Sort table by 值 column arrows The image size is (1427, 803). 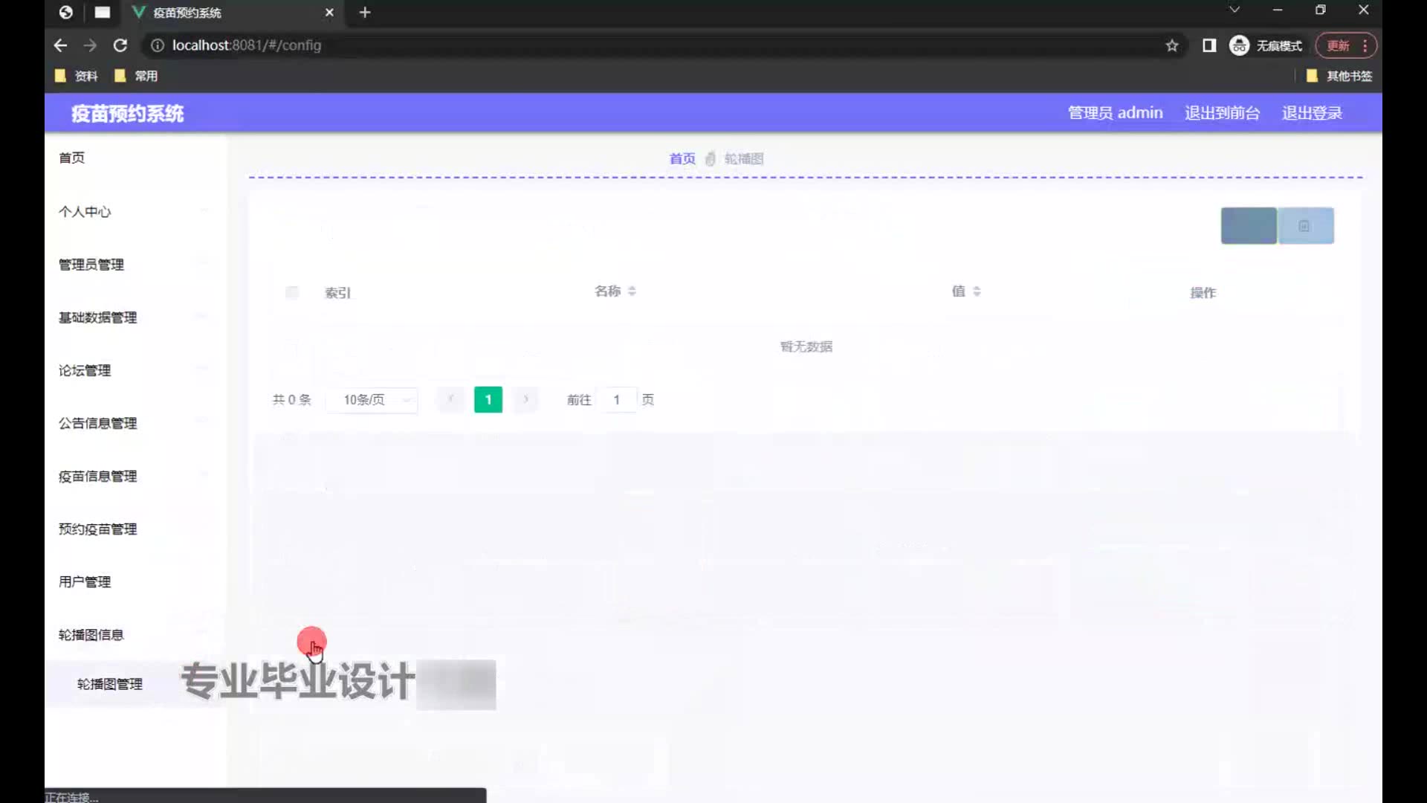click(x=977, y=291)
